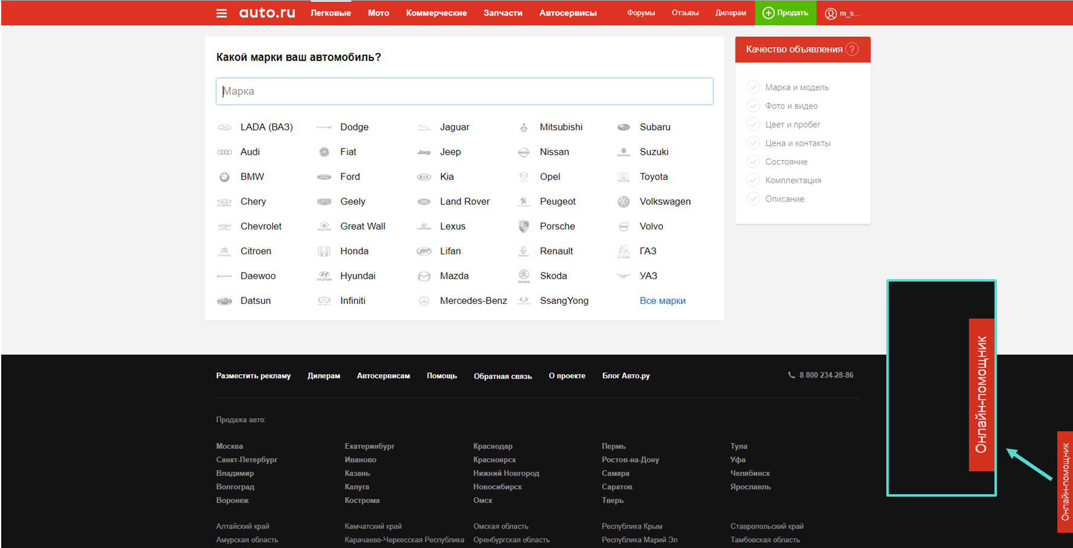Image resolution: width=1073 pixels, height=548 pixels.
Task: Show all brands via Все марки
Action: pos(662,301)
